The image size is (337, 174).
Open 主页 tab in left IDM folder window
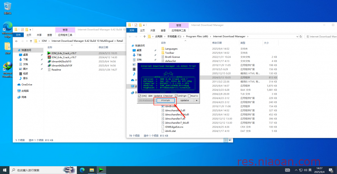(x=29, y=35)
